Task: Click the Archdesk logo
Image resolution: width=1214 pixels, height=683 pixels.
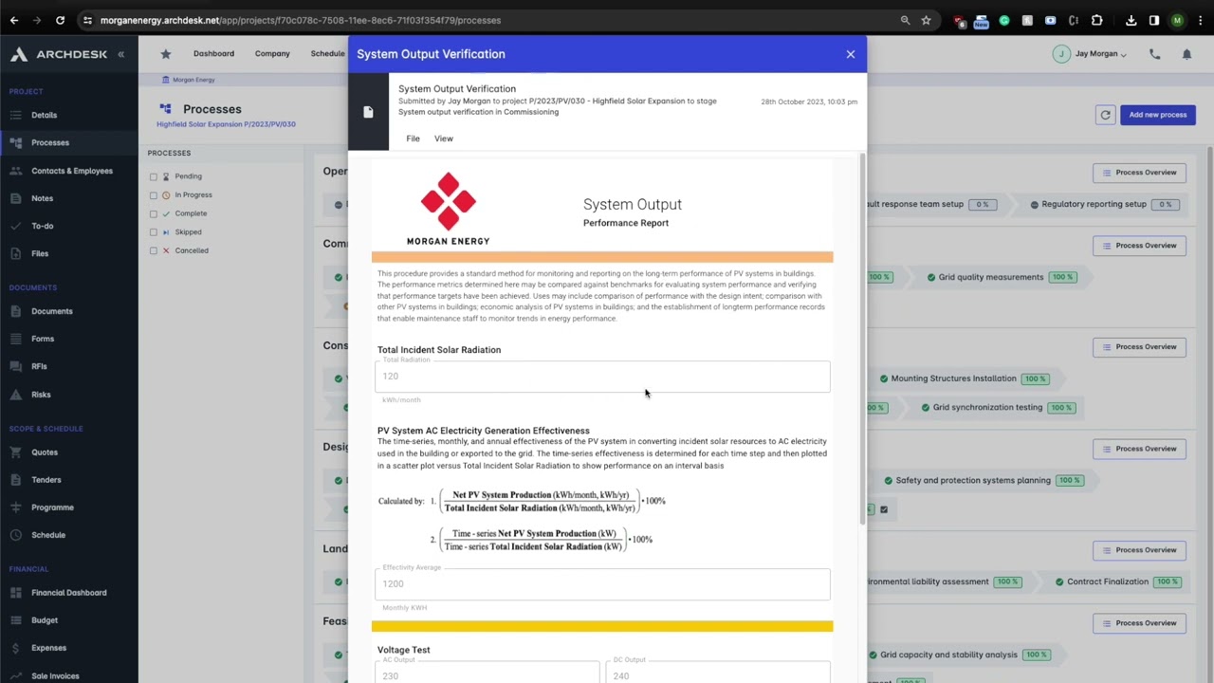Action: [59, 54]
